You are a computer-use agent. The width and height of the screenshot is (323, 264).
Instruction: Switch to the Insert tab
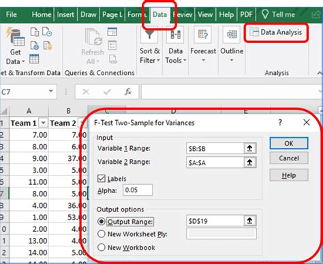(x=65, y=14)
